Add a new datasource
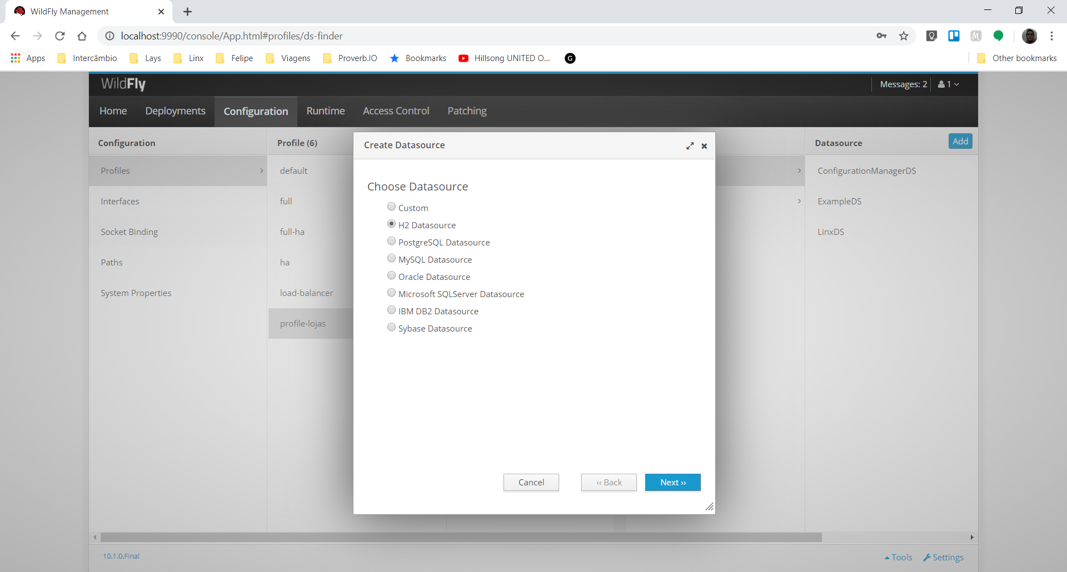 [x=960, y=142]
